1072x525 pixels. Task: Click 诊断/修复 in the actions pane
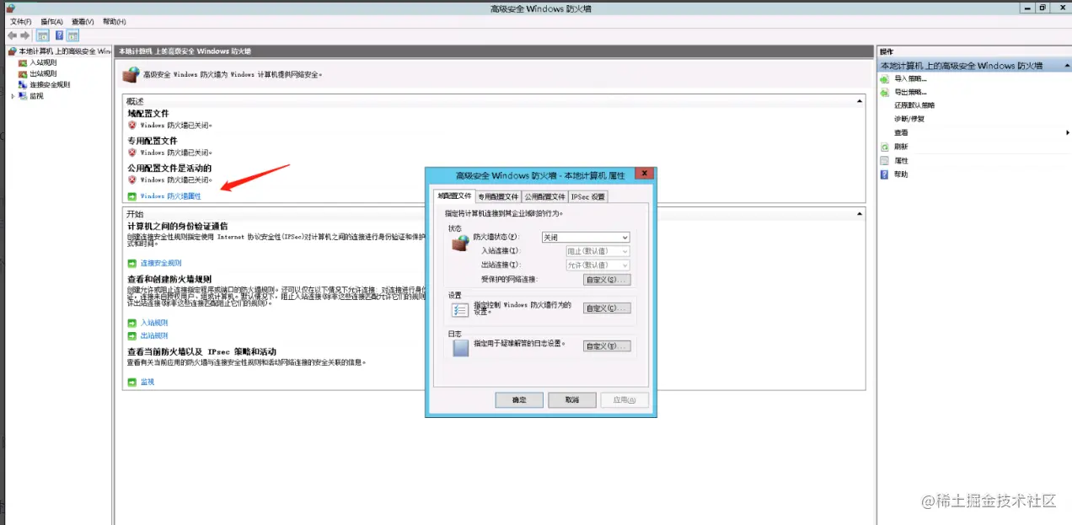click(909, 119)
